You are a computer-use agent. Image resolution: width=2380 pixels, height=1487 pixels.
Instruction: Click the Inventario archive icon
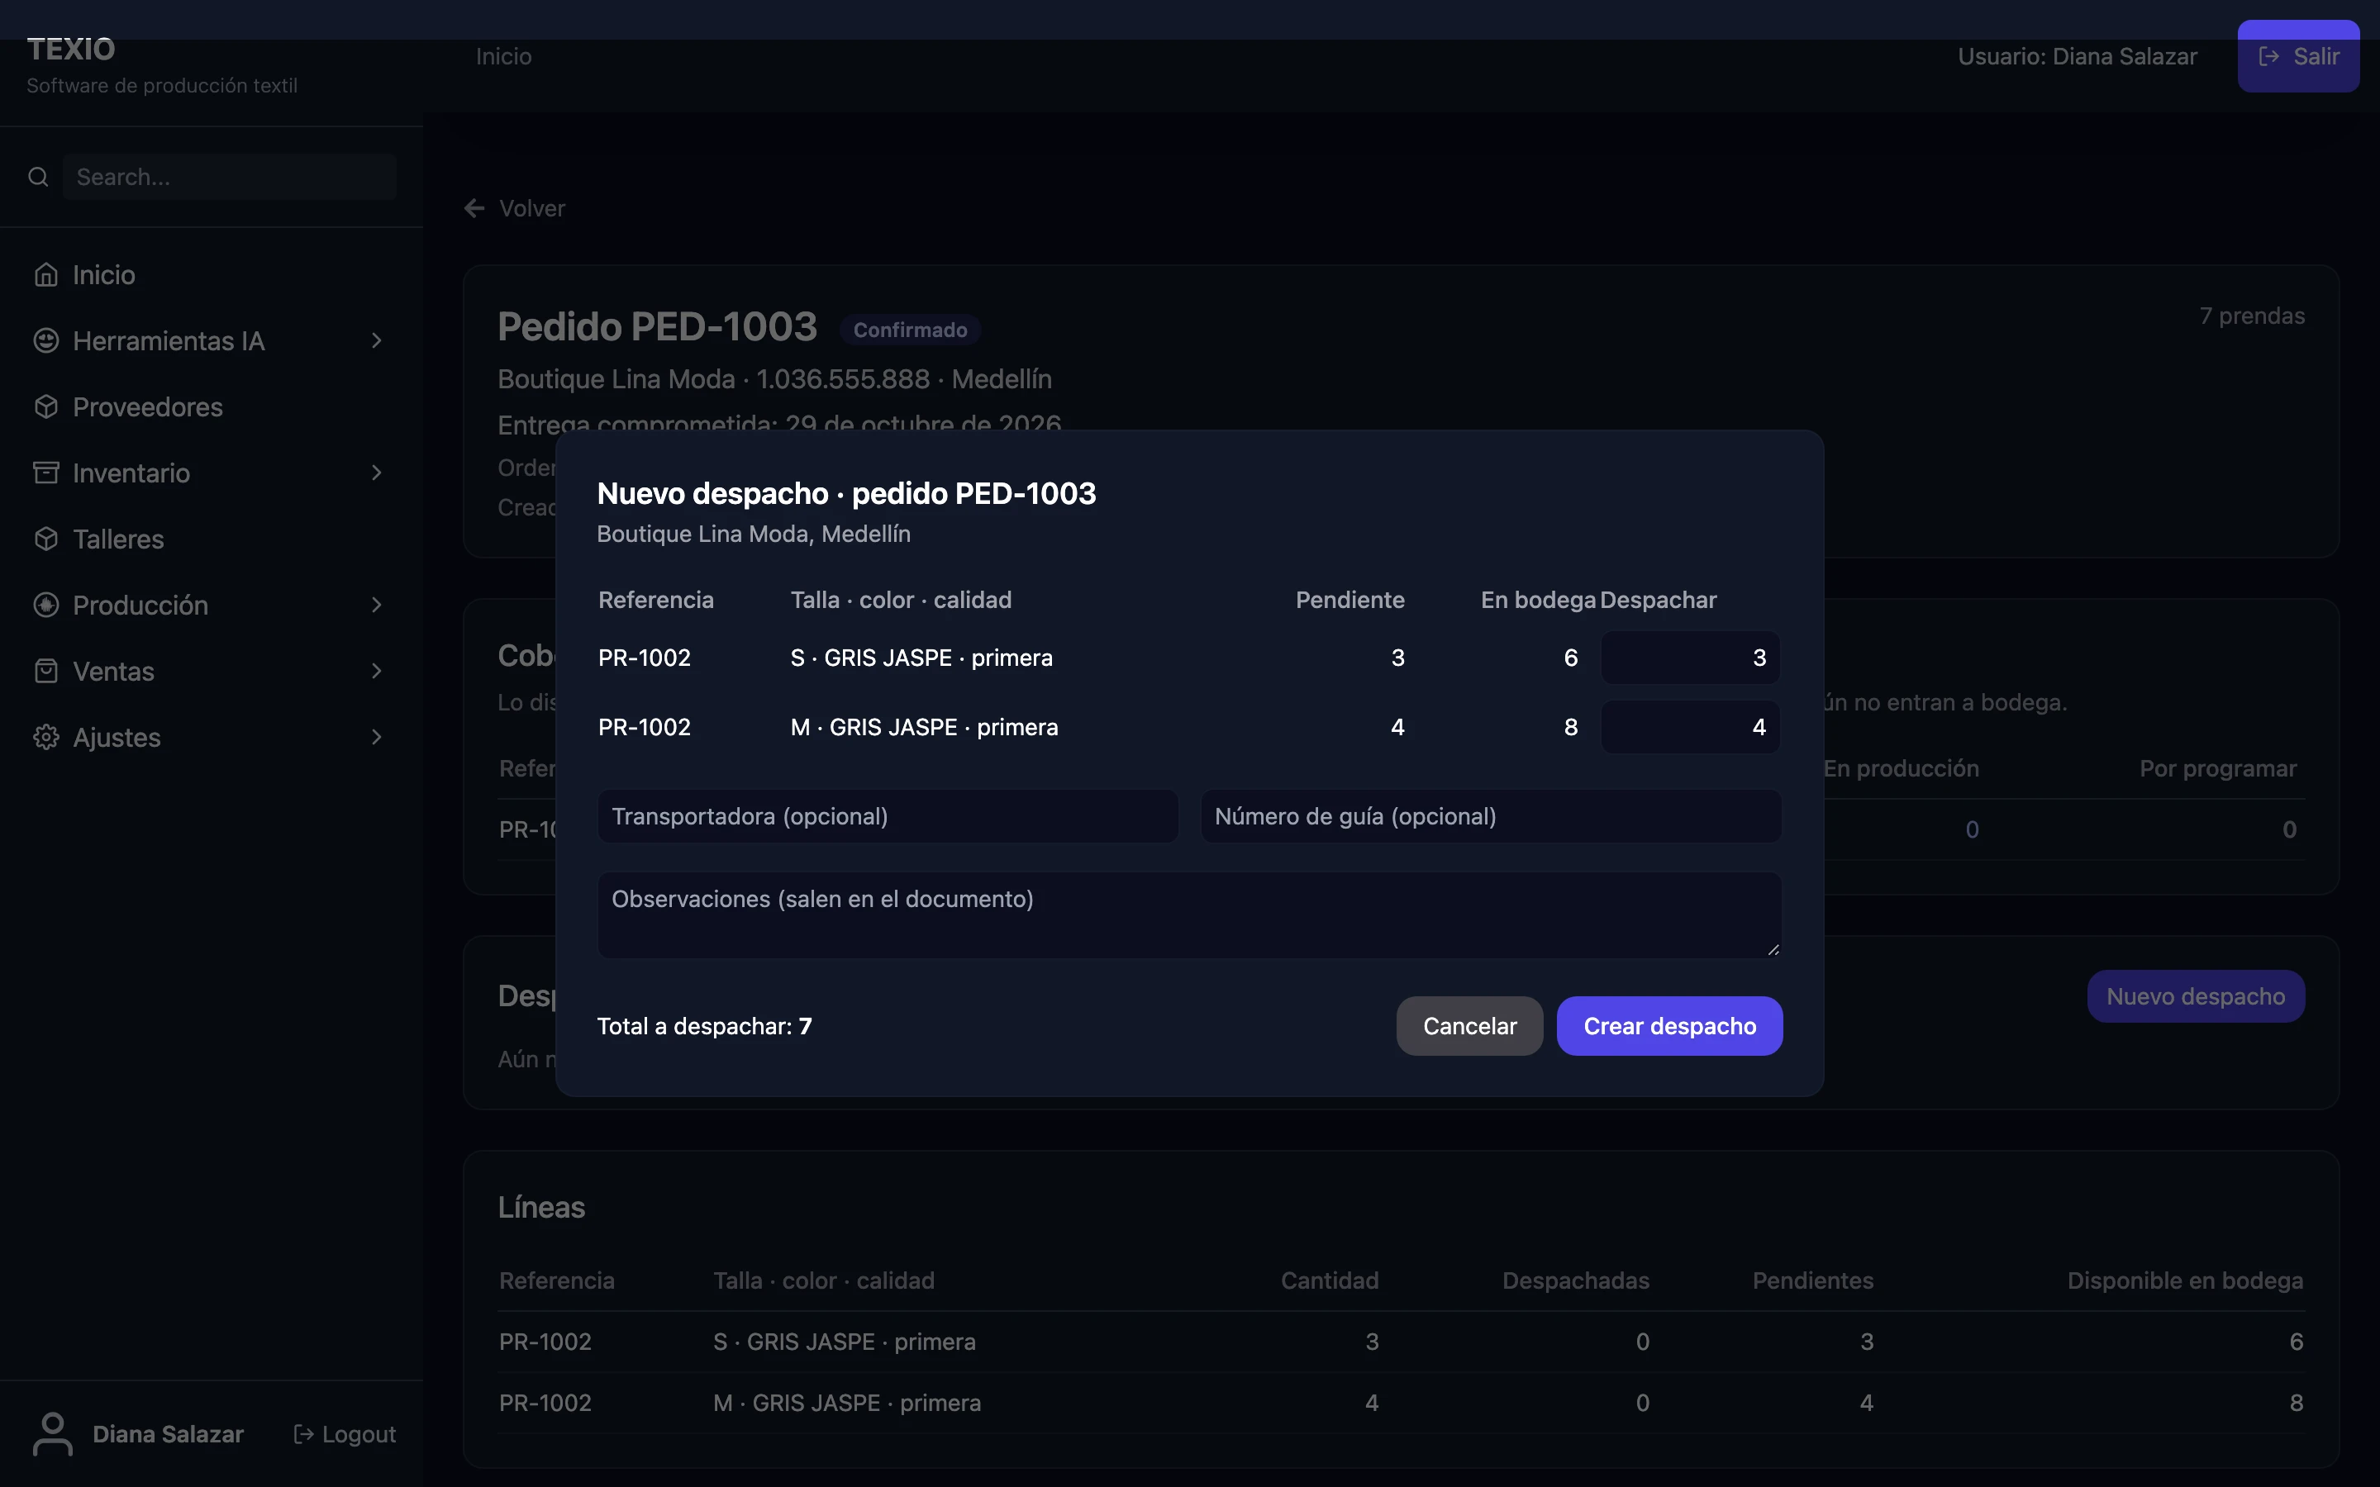coord(46,473)
